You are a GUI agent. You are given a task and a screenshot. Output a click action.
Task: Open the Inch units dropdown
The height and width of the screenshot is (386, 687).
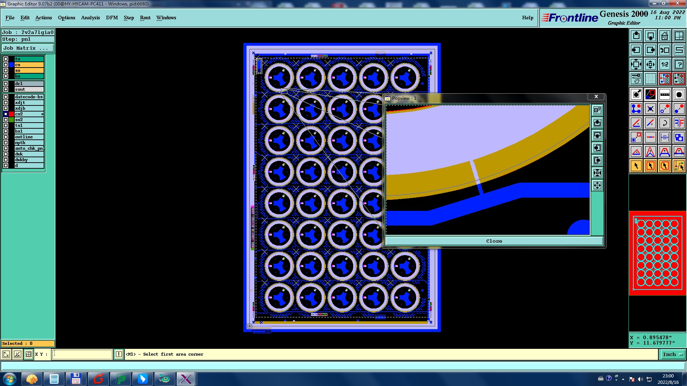(x=673, y=354)
